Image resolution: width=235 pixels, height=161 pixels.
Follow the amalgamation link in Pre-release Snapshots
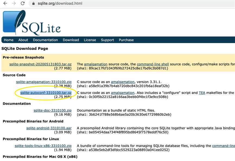click(96, 64)
